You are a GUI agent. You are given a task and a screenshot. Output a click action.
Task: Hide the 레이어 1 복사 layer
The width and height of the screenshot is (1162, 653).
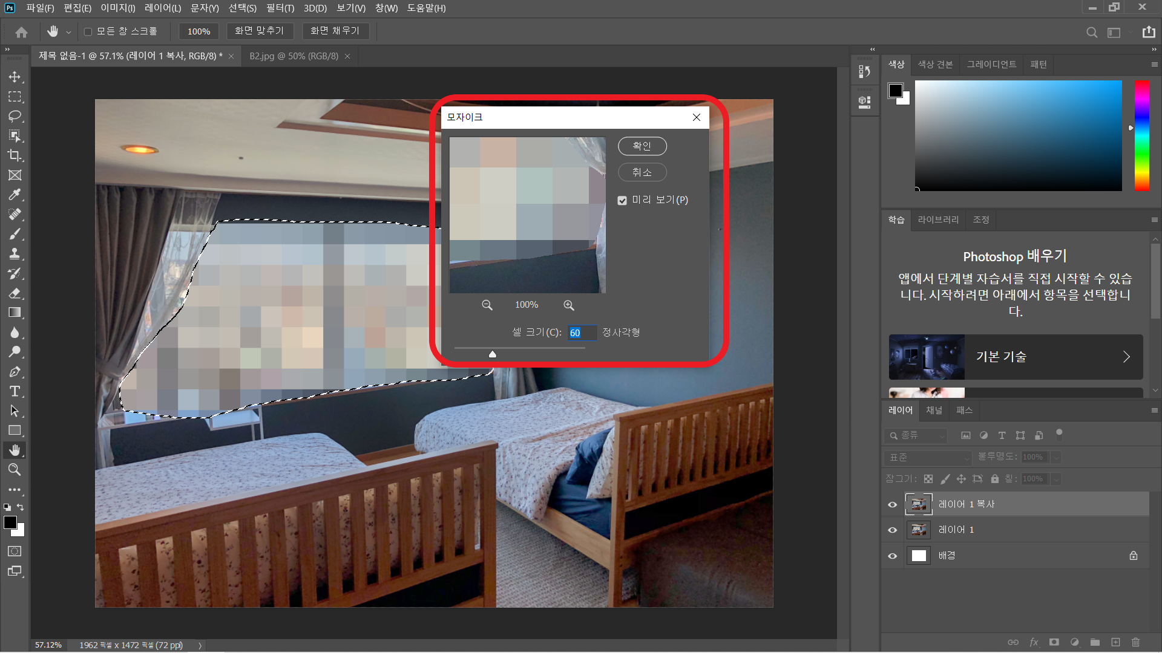892,504
